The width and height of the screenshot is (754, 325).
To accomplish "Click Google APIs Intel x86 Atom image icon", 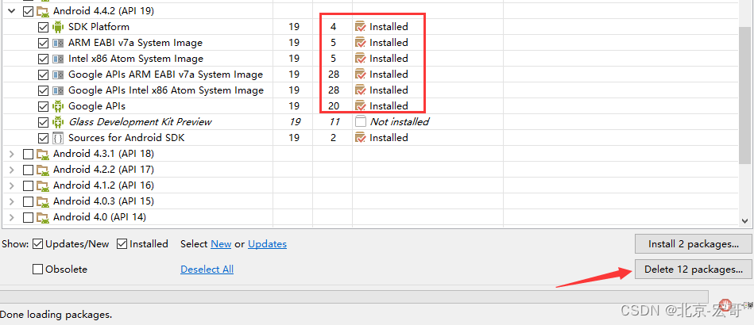I will click(58, 90).
